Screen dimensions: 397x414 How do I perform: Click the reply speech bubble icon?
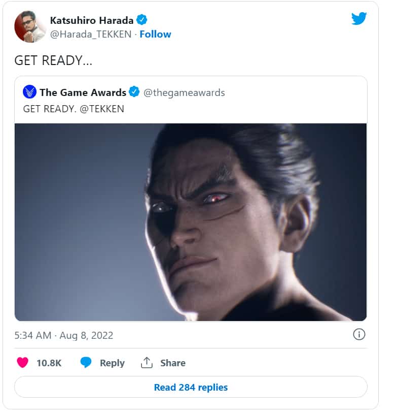coord(86,363)
